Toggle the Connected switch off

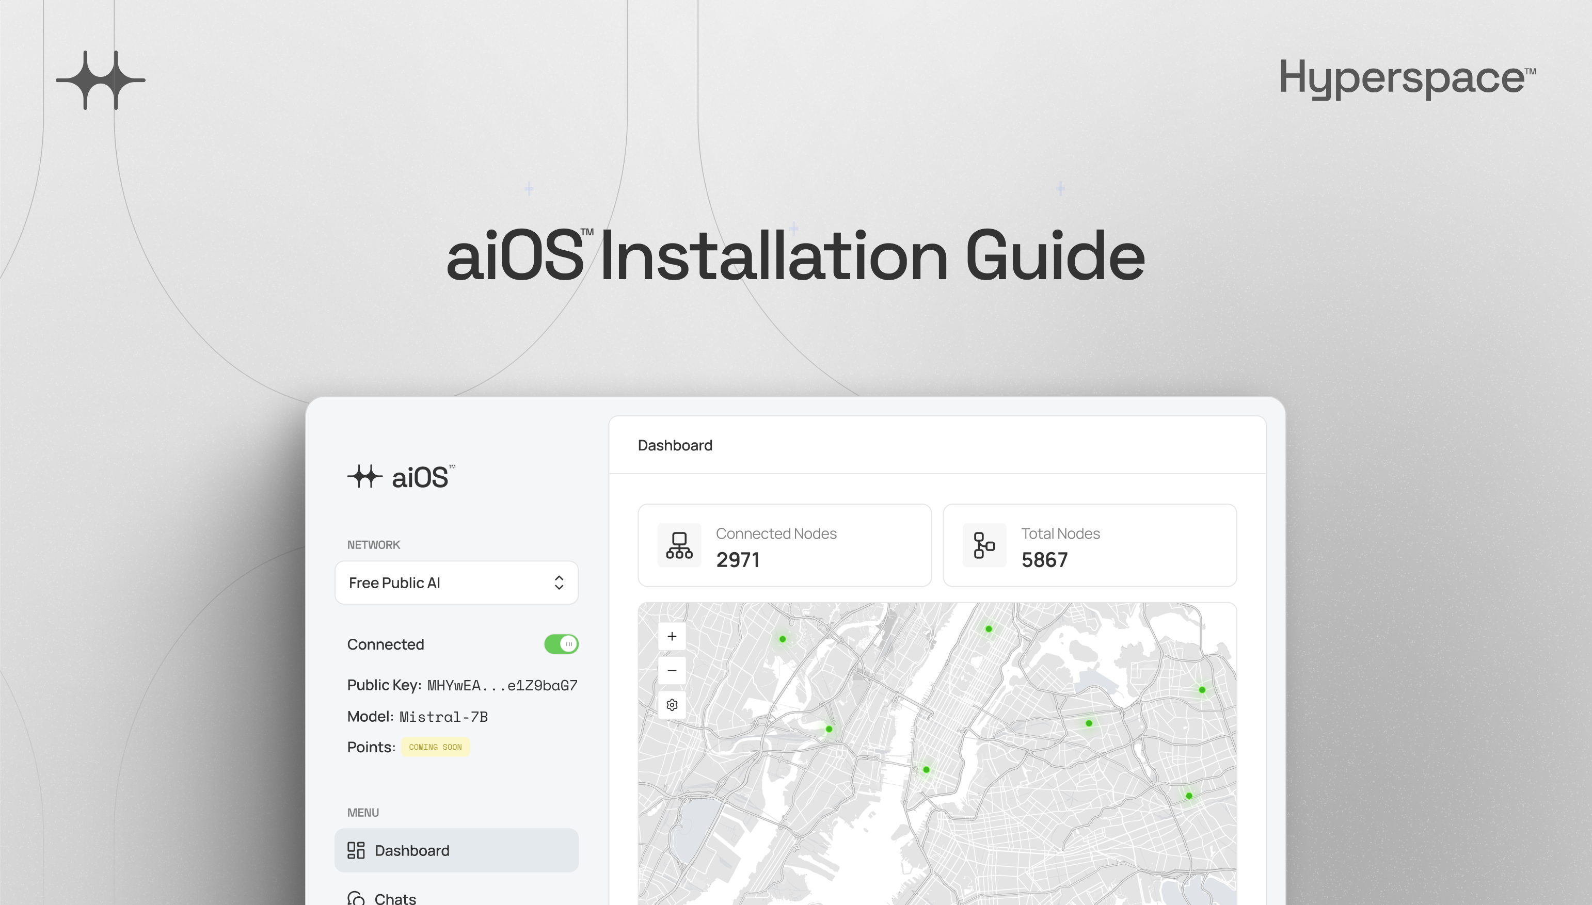pos(561,644)
